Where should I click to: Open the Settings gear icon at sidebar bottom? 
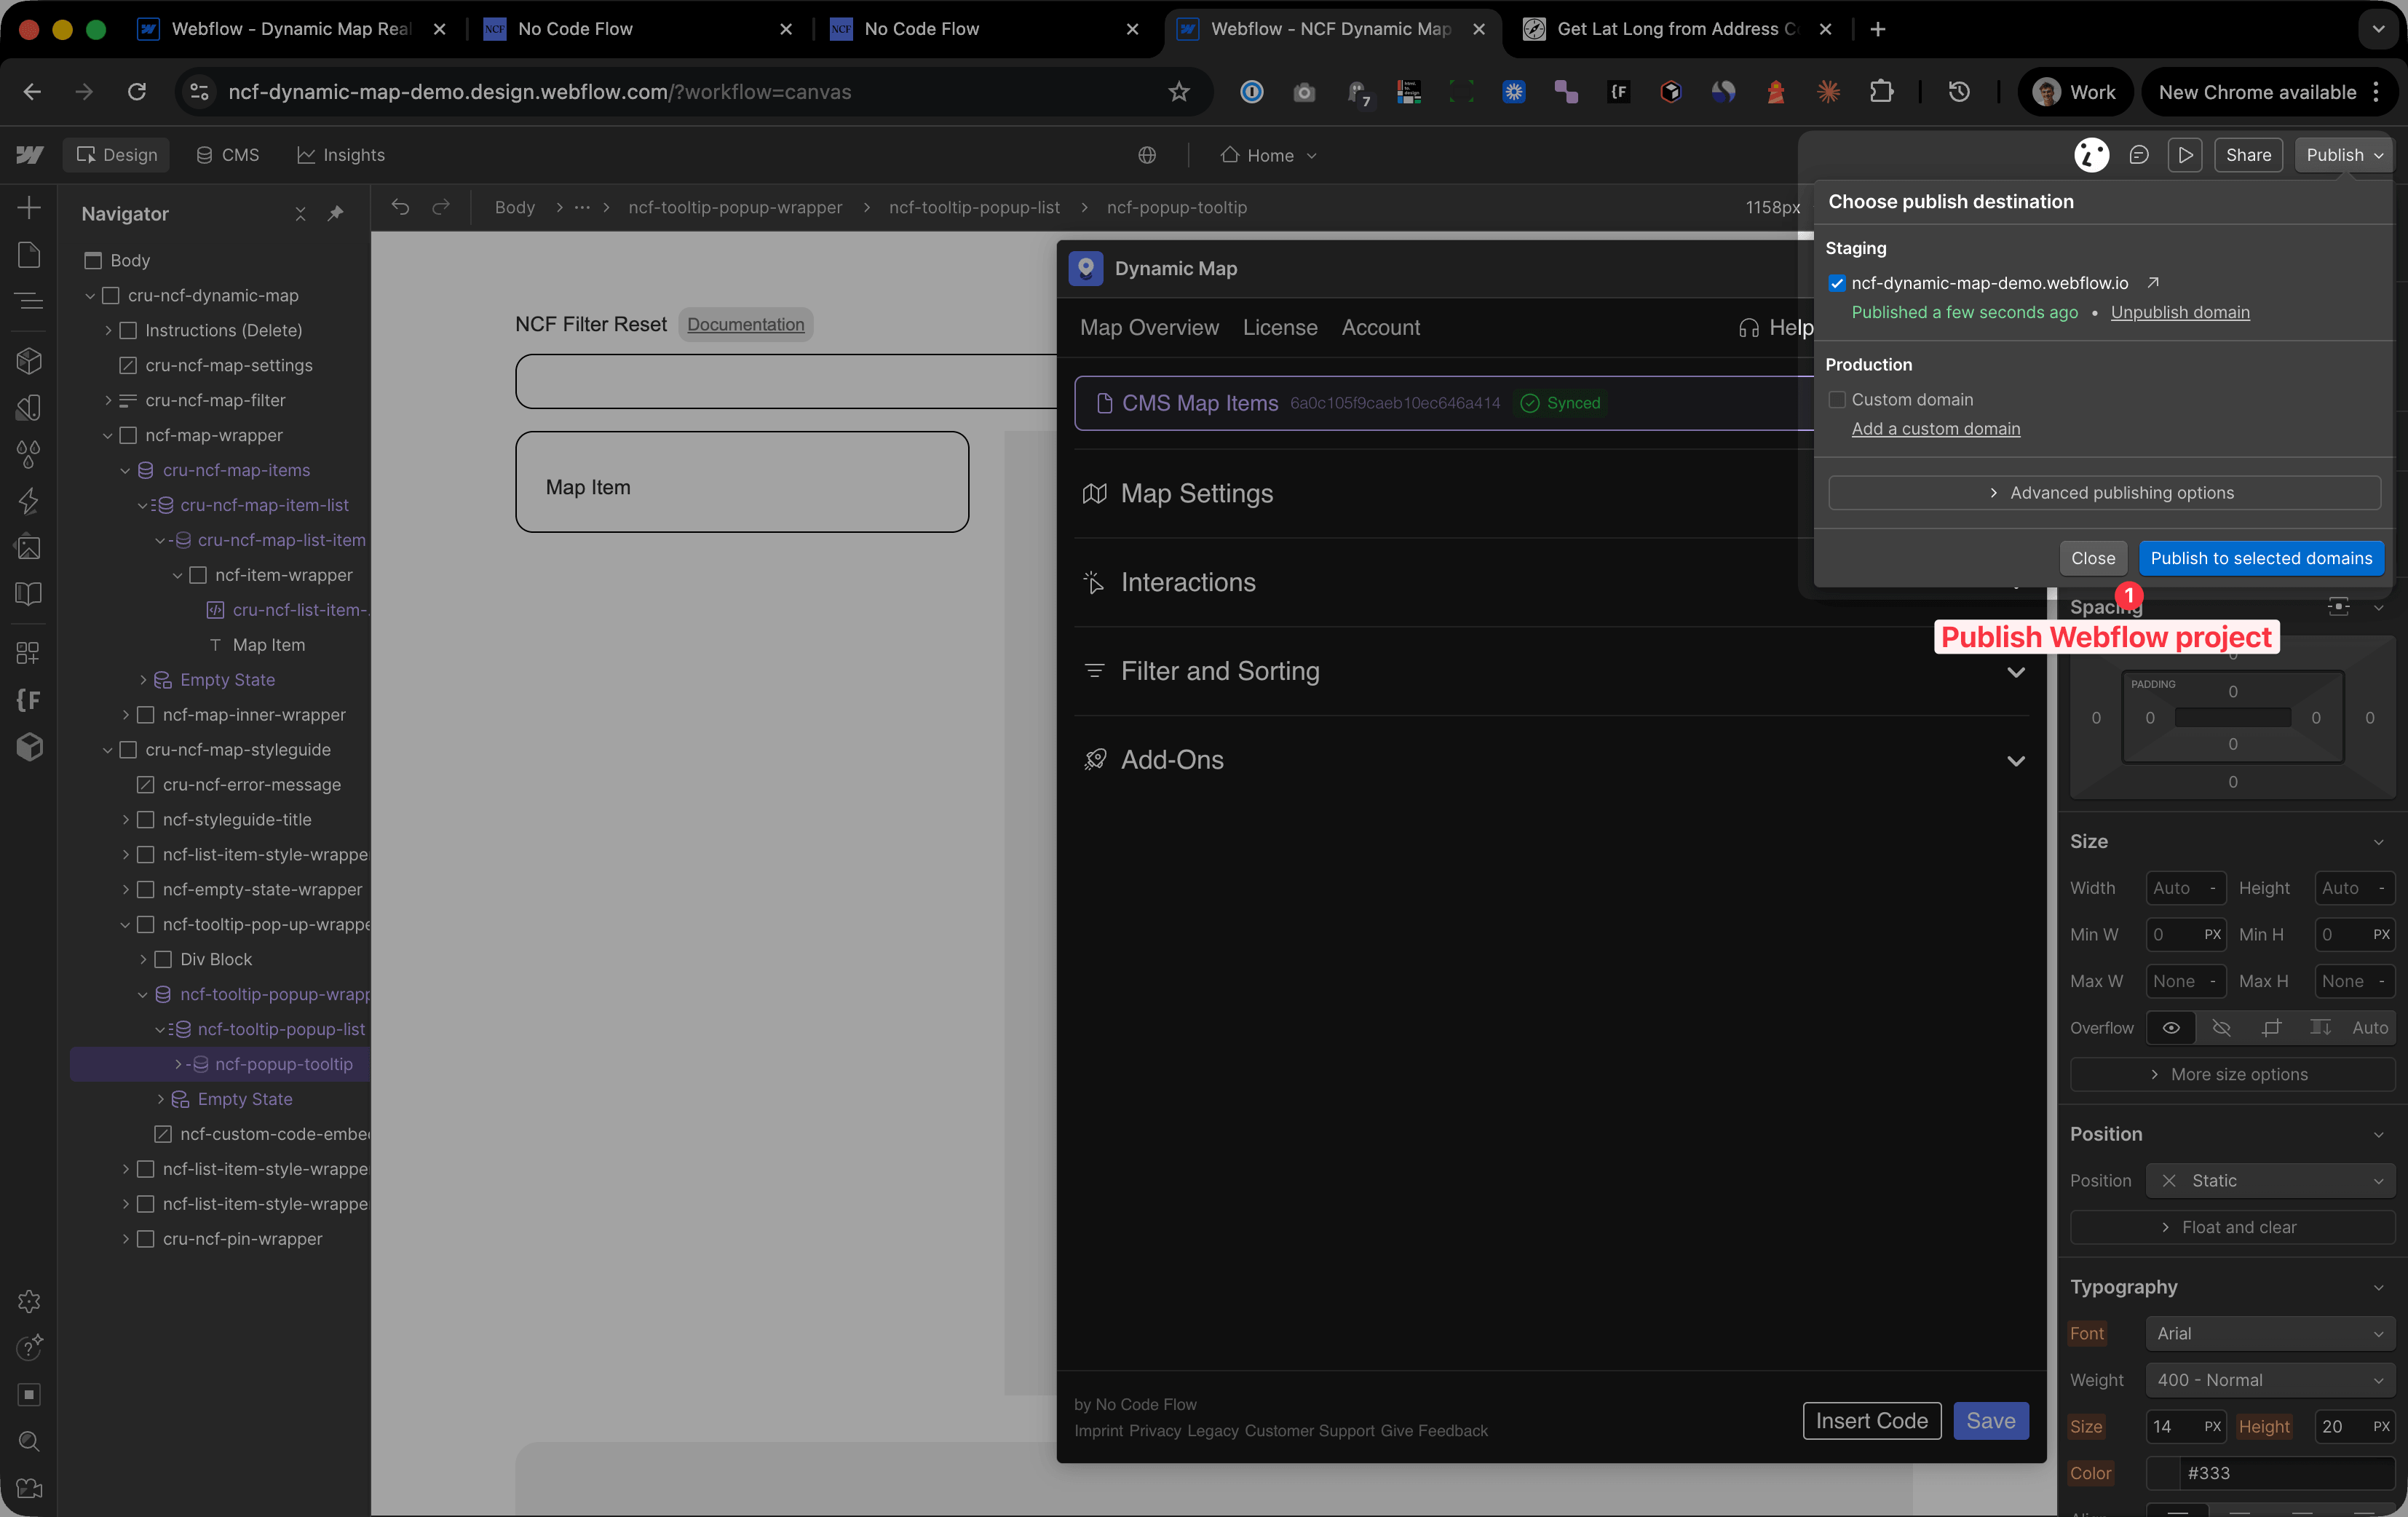[x=29, y=1301]
